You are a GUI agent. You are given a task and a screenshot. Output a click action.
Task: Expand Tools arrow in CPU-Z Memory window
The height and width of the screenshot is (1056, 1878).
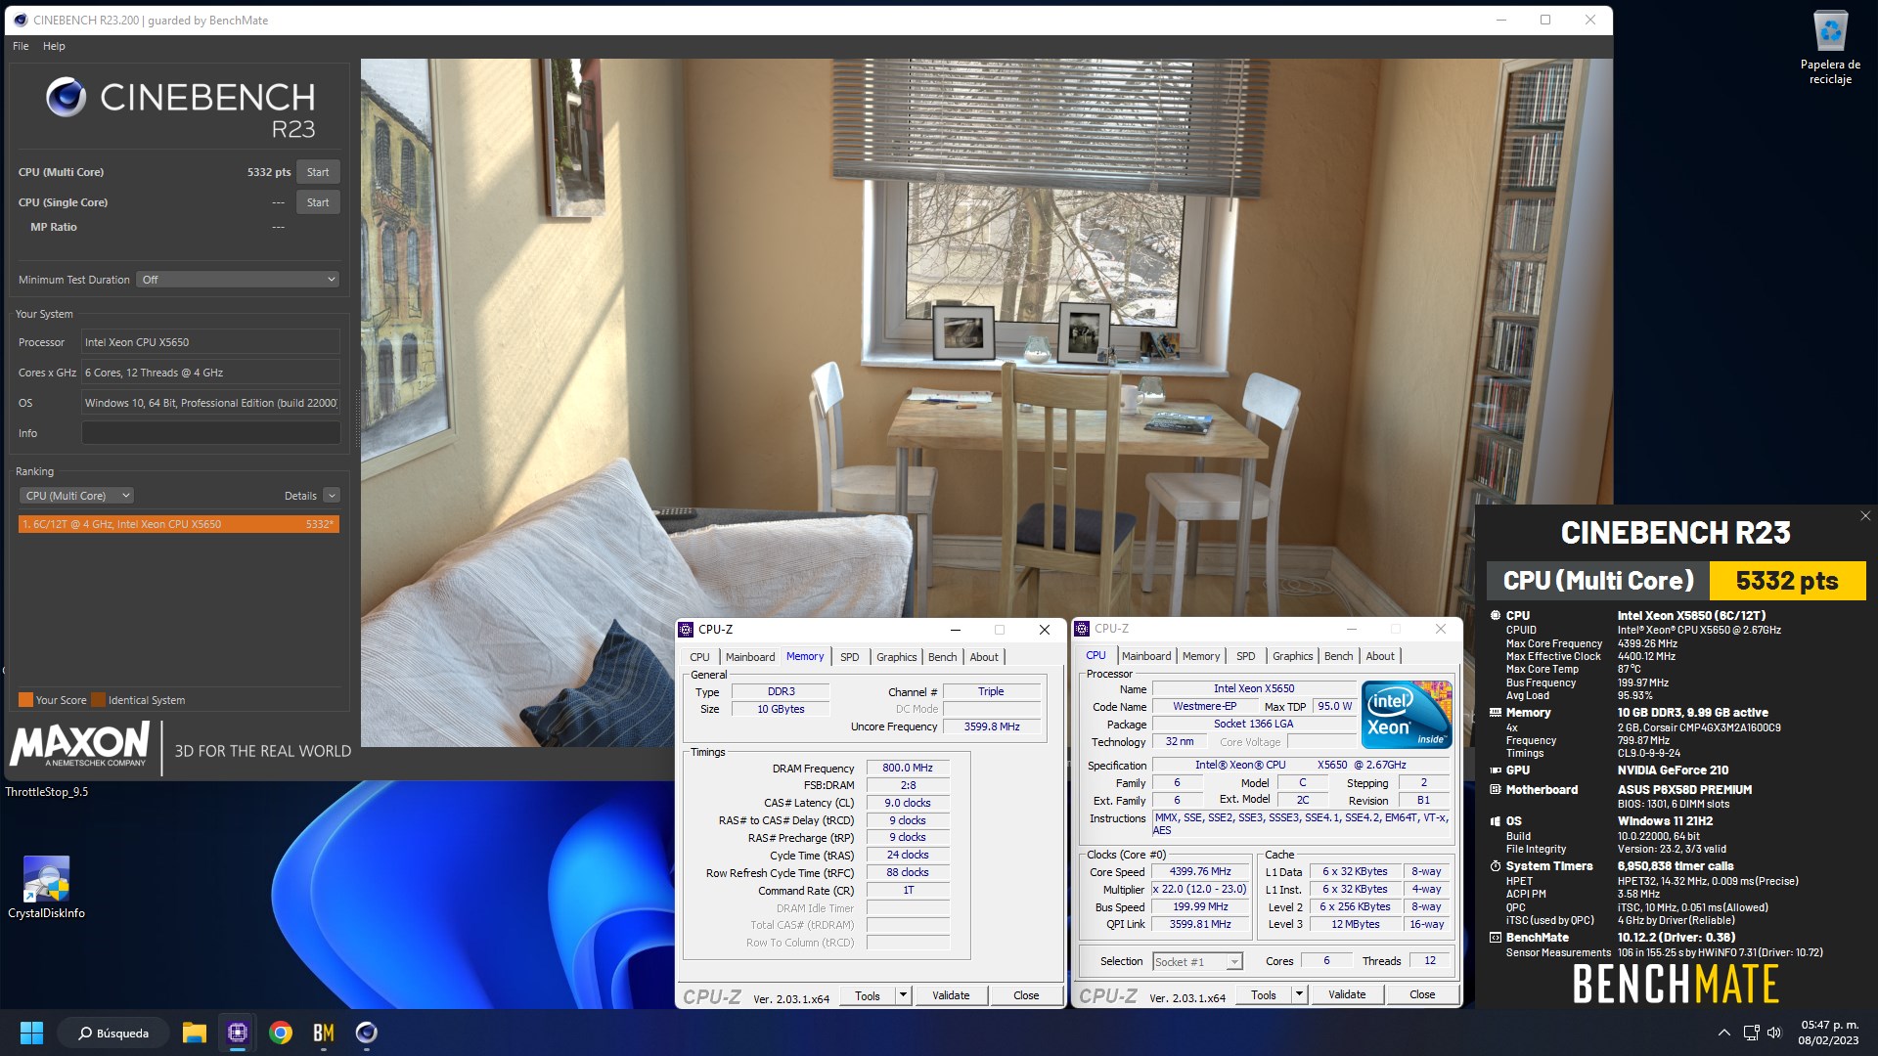pos(903,995)
